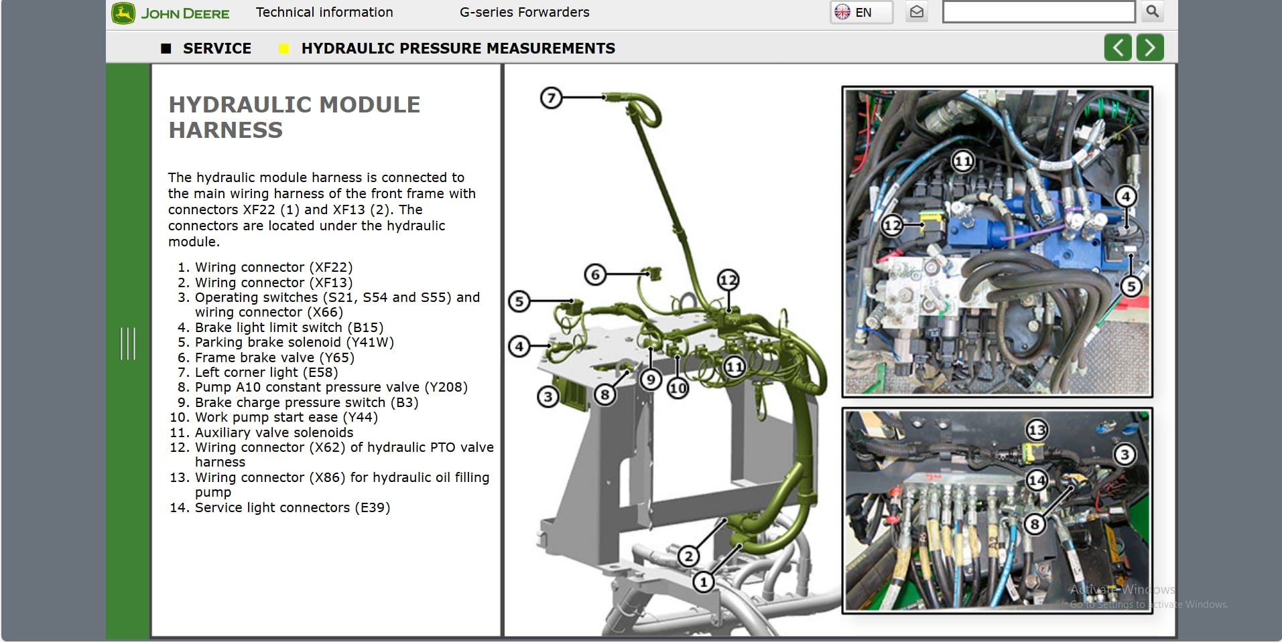Select list item Auxiliary valve solenoids
Image resolution: width=1282 pixels, height=642 pixels.
coord(274,432)
